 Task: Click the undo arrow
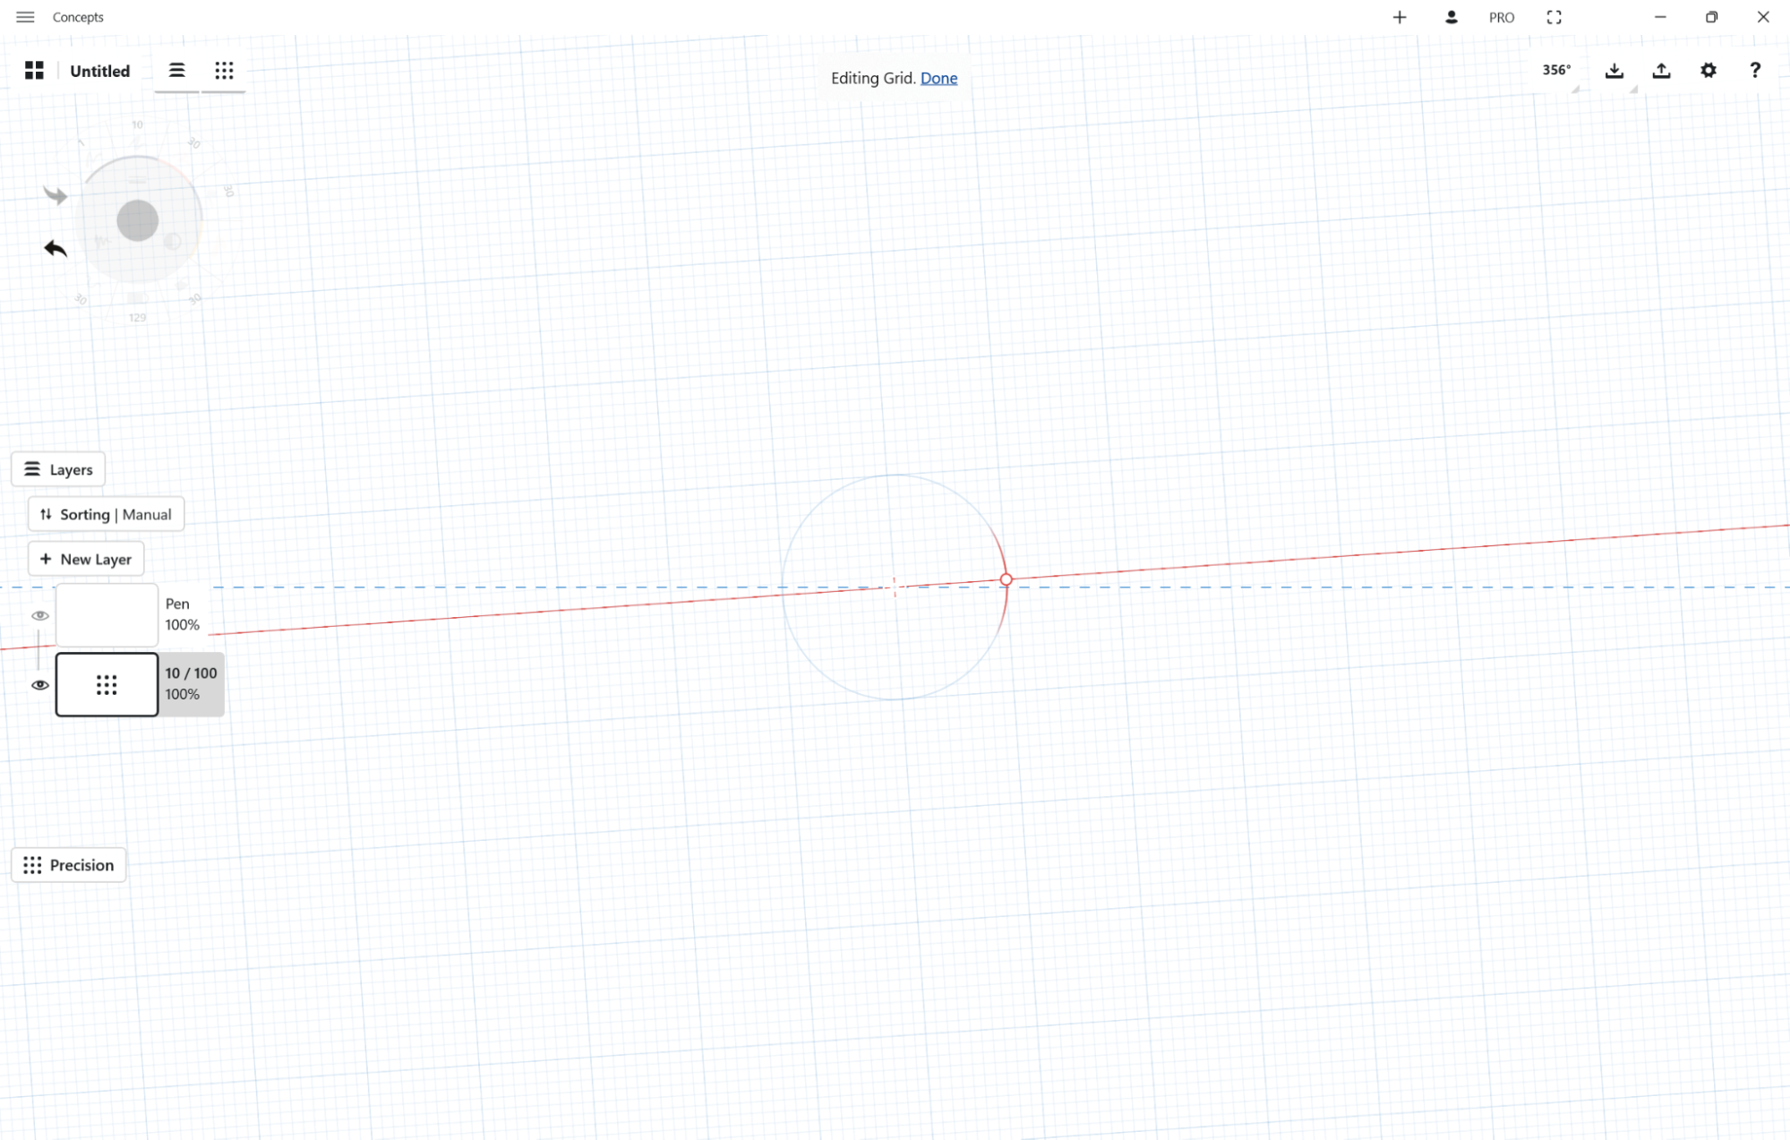(56, 248)
